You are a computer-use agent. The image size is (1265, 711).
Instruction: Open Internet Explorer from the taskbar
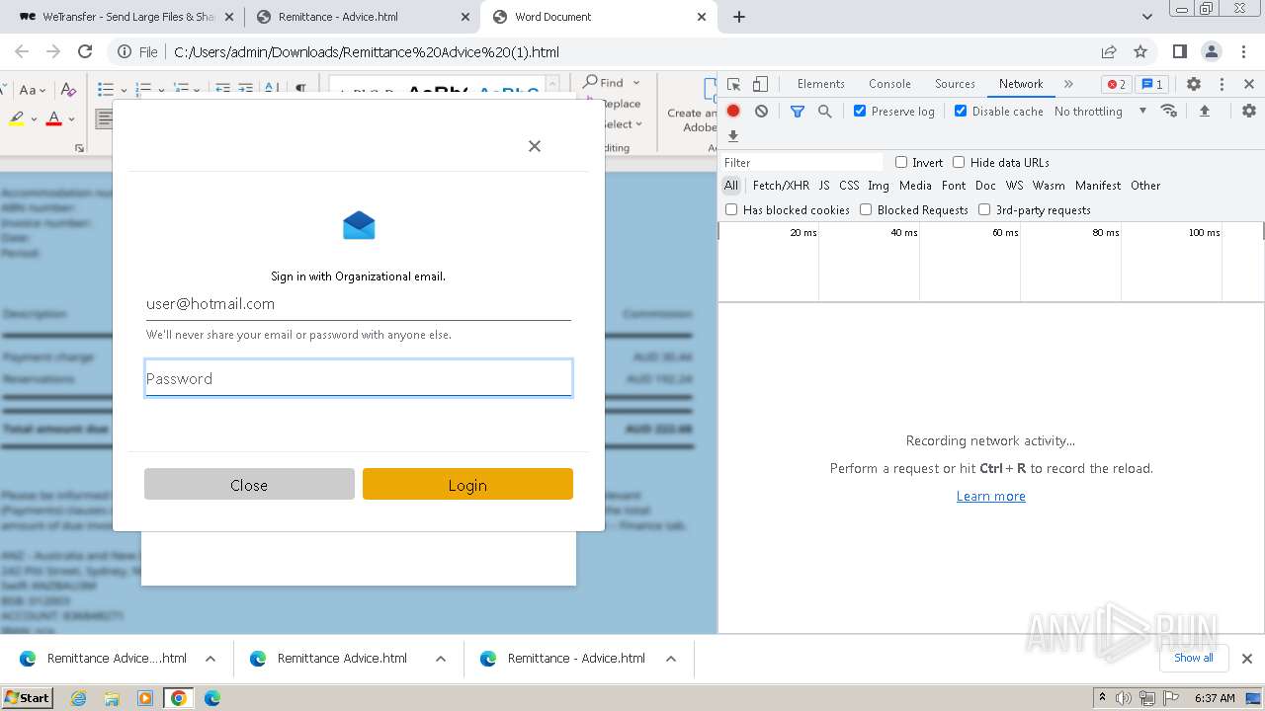[x=79, y=698]
